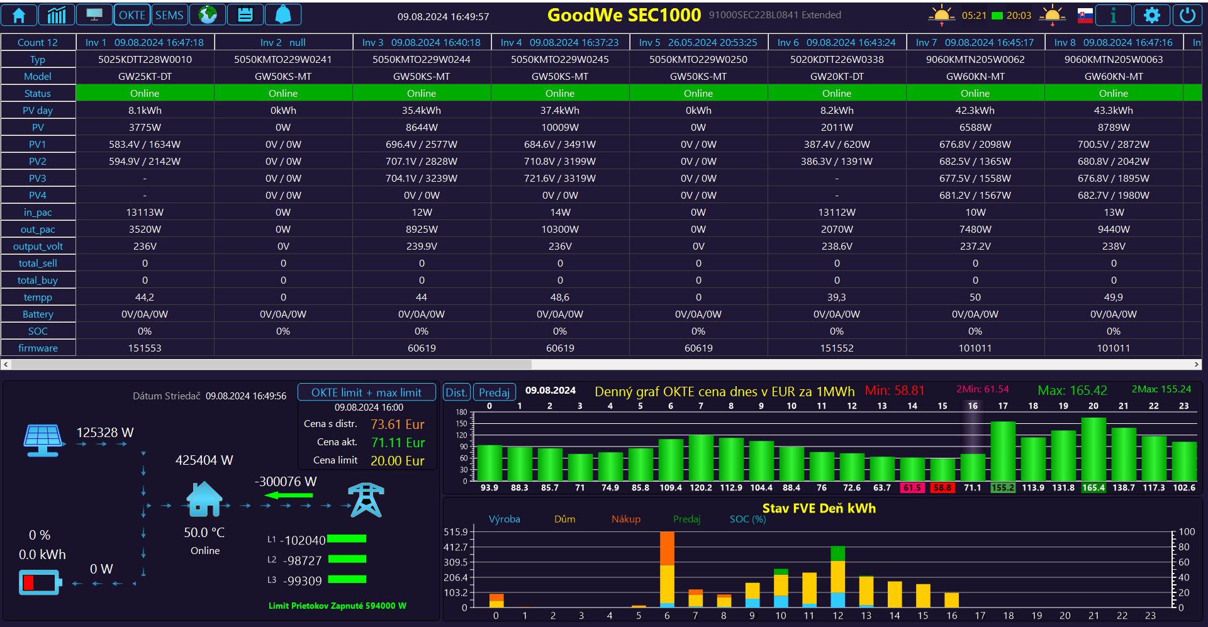Click the green arrow toward the house
The image size is (1208, 627).
pyautogui.click(x=288, y=496)
